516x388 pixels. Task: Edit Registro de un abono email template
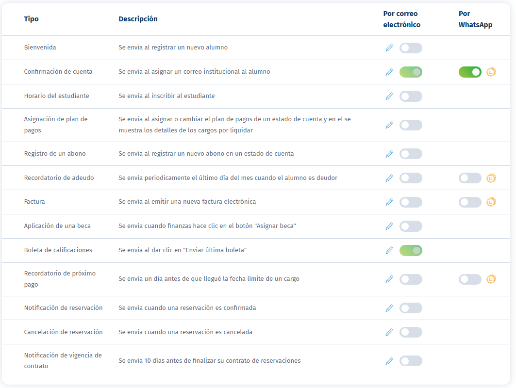(x=389, y=154)
